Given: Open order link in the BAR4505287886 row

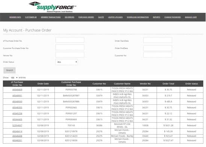Looking at the screenshot, I should coord(17,102).
